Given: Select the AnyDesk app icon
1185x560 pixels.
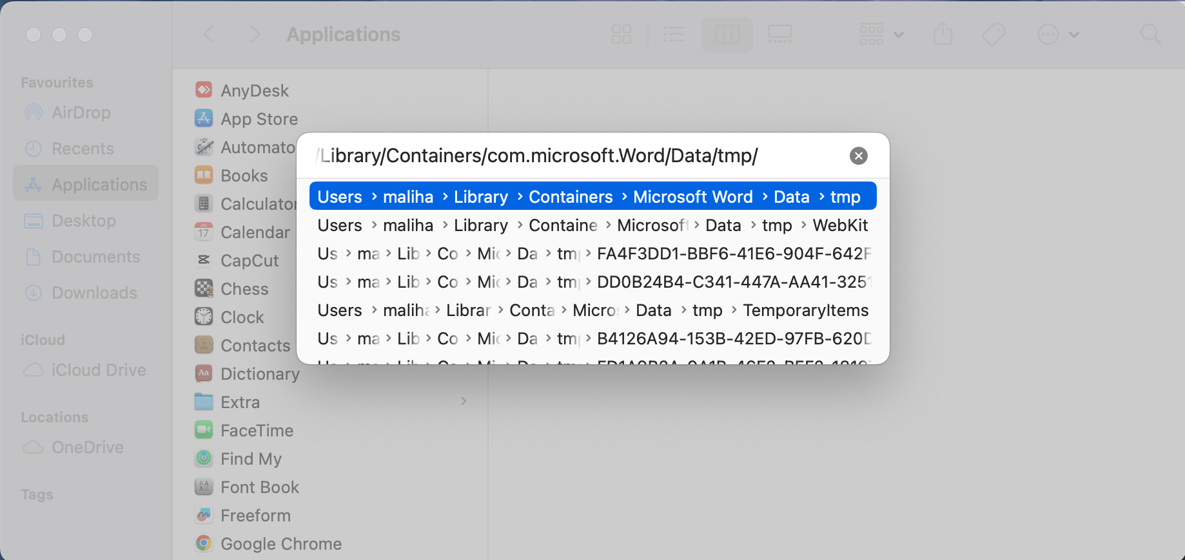Looking at the screenshot, I should click(x=204, y=90).
